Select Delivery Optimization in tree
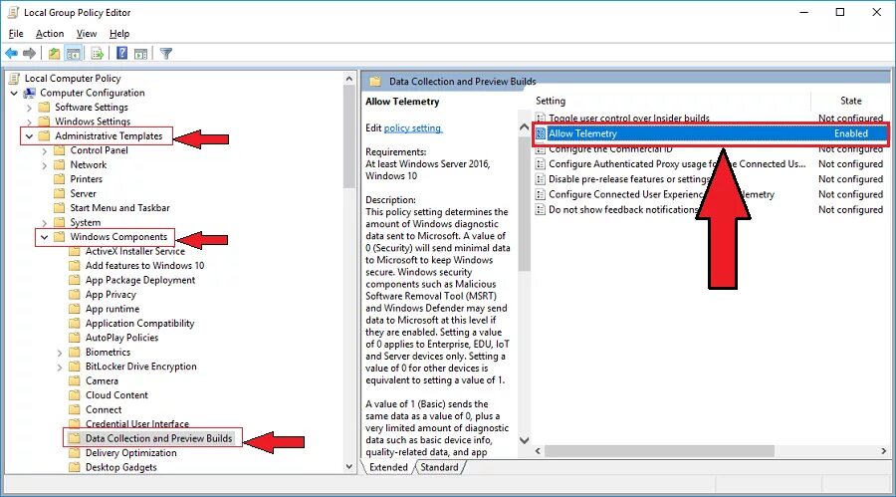896x497 pixels. click(x=130, y=453)
